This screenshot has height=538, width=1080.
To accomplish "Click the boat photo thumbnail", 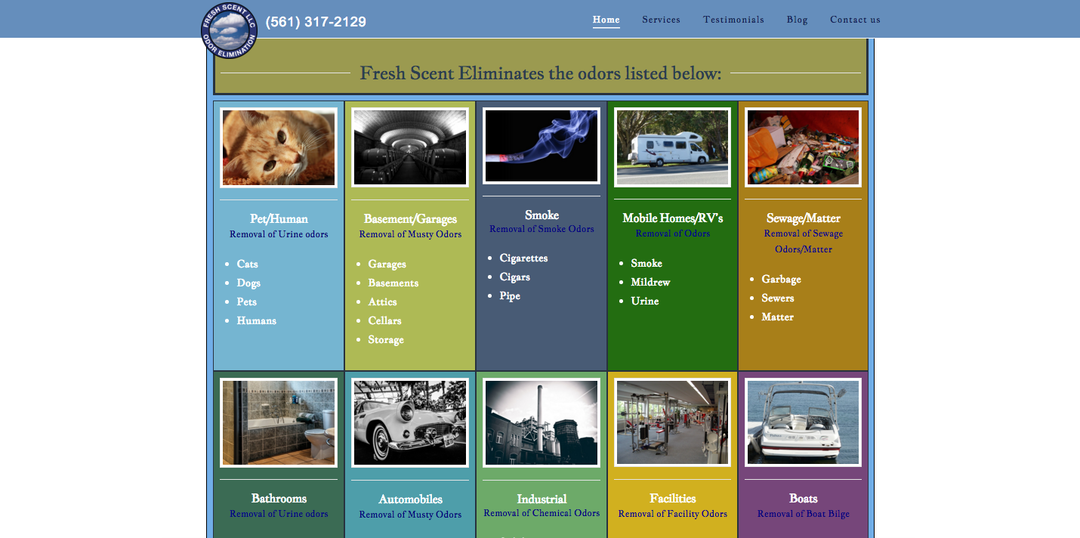I will point(803,422).
